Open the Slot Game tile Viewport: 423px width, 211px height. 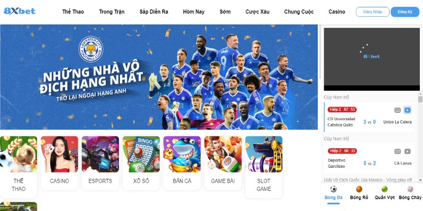tap(264, 167)
